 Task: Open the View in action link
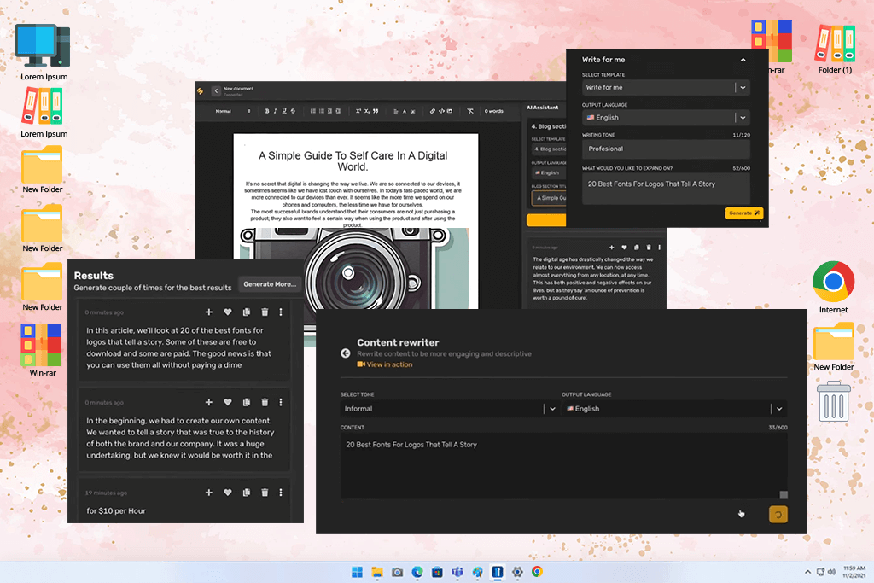(x=388, y=364)
